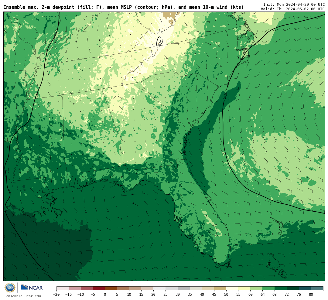Screen dimensions: 328x300
Task: Click the 0 colorbar tick label
Action: click(x=105, y=295)
